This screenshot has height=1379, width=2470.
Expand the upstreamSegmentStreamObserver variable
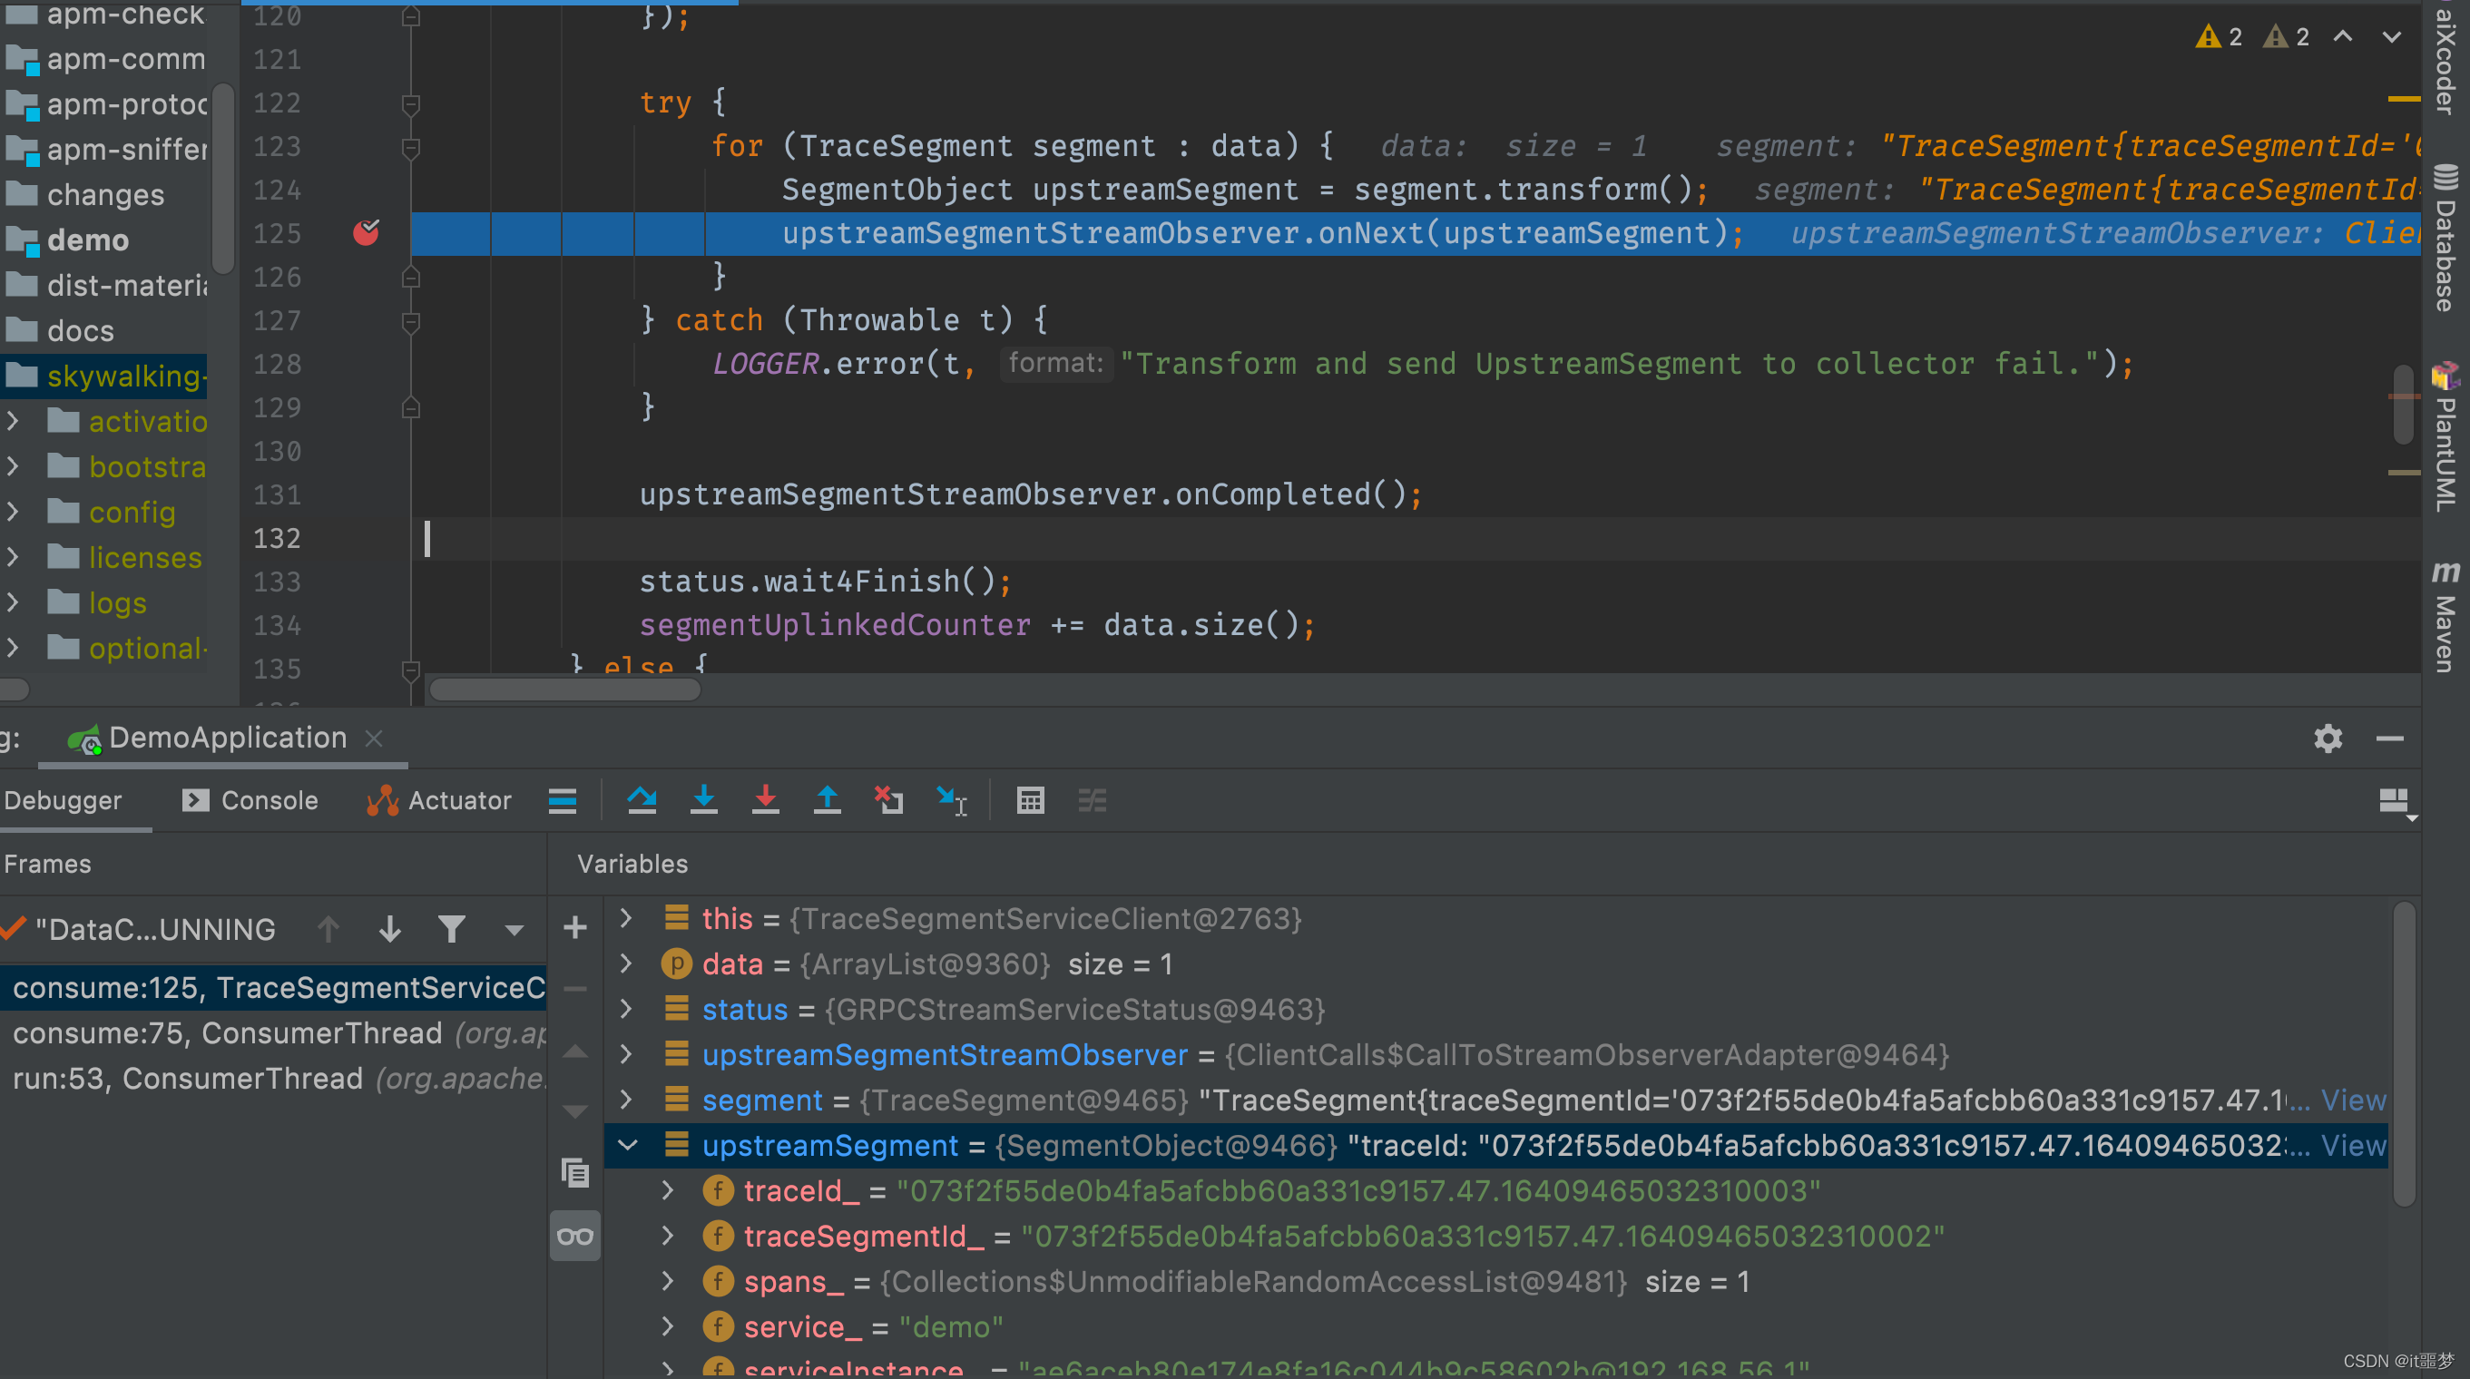(x=626, y=1054)
